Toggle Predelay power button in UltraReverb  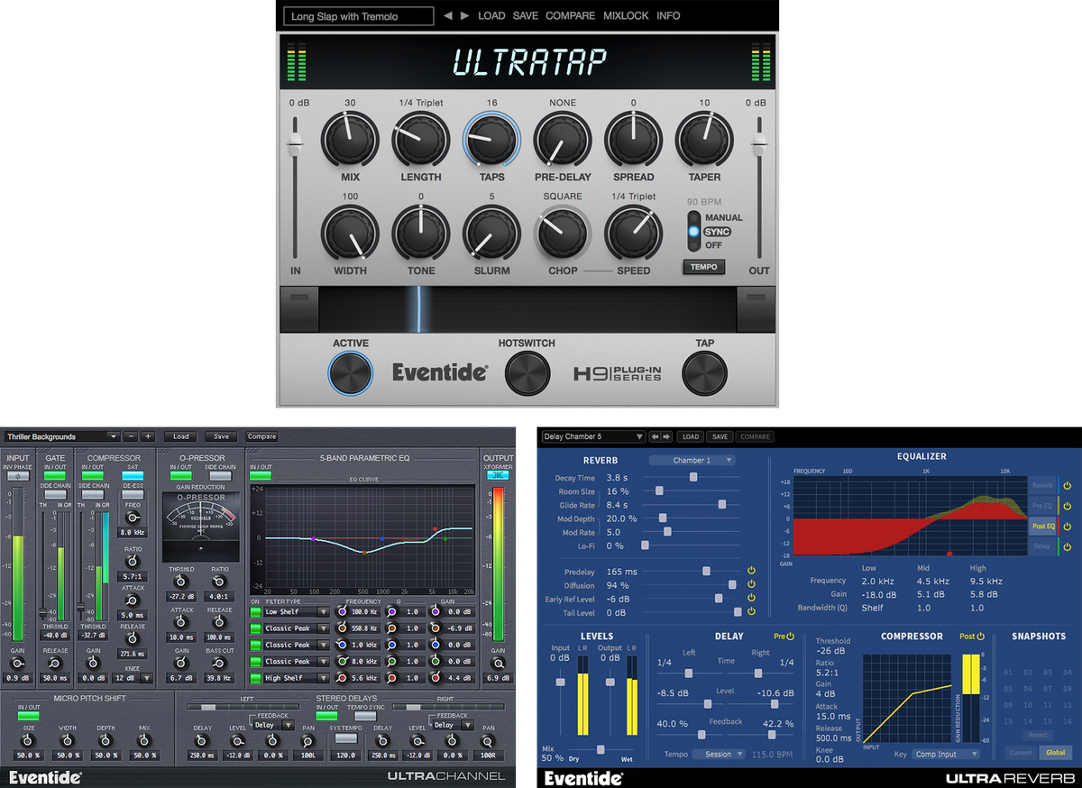750,571
